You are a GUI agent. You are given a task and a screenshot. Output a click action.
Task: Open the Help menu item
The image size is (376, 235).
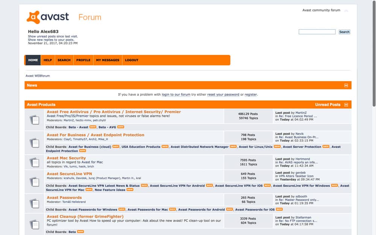pyautogui.click(x=48, y=60)
